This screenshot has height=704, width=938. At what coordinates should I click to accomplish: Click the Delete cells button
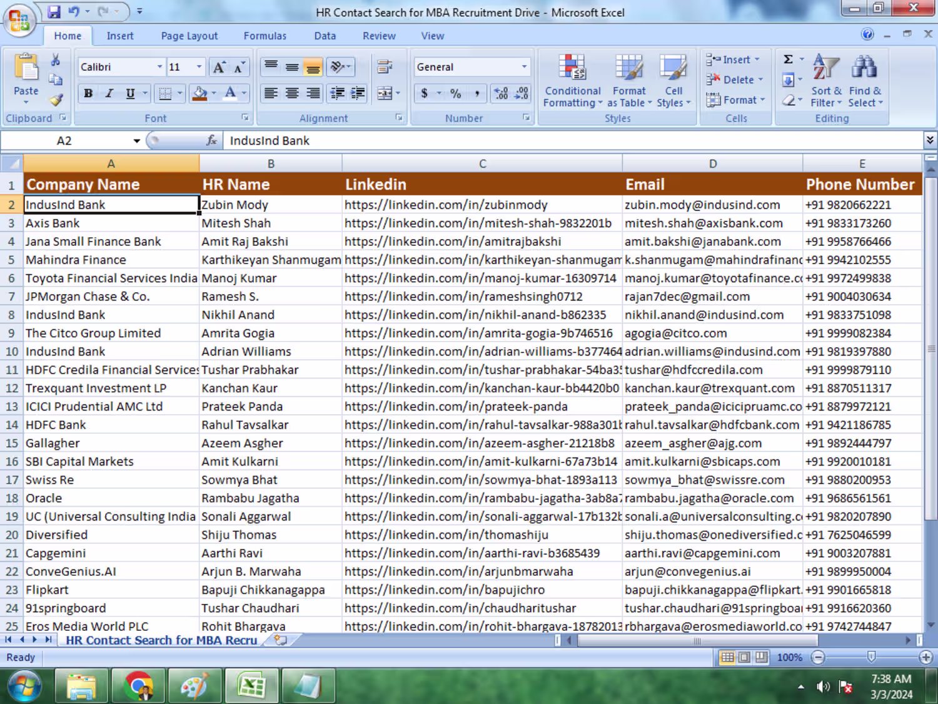click(735, 79)
